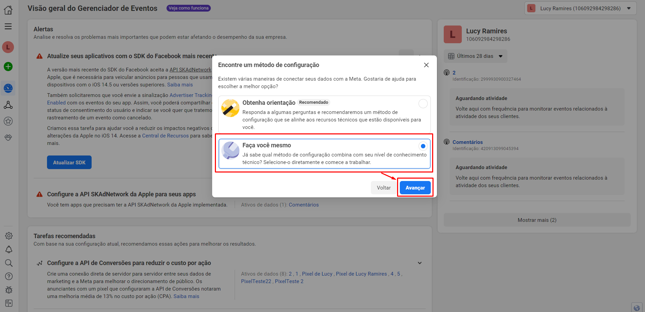Click the signal icon beside Comentários source
645x312 pixels.
point(447,142)
